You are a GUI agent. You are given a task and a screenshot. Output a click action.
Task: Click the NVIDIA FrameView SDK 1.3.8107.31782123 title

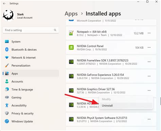pos(103,60)
